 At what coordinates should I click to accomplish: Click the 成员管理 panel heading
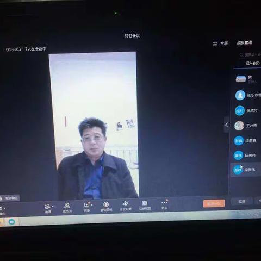coord(245,43)
